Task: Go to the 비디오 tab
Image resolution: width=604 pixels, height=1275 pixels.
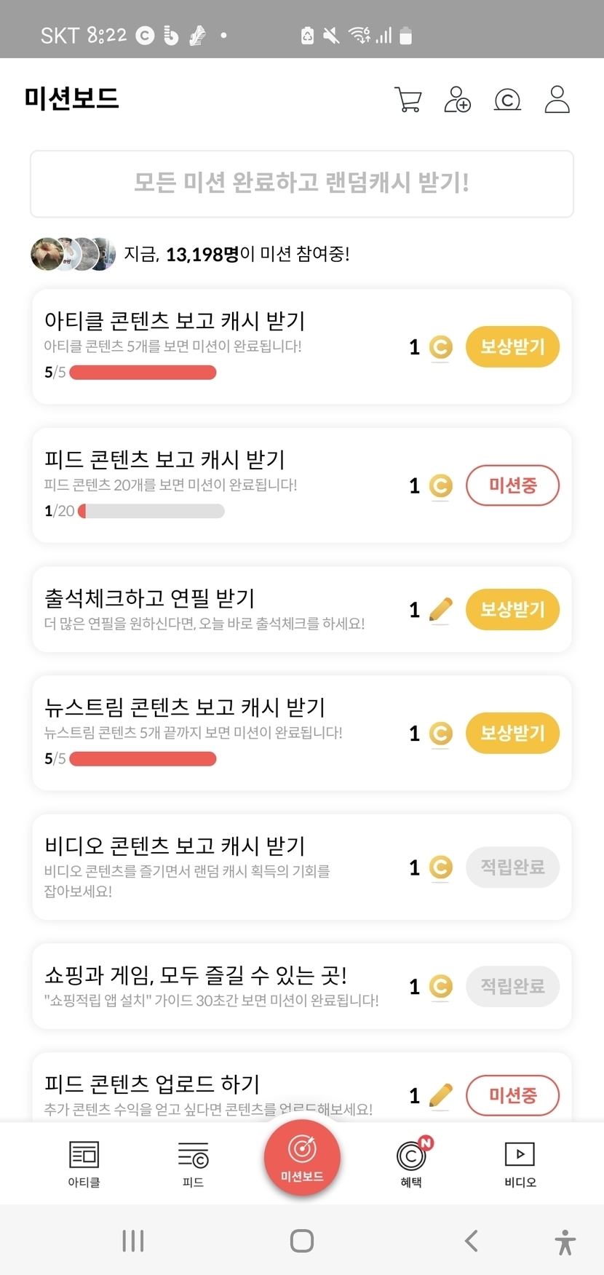Action: click(520, 1164)
